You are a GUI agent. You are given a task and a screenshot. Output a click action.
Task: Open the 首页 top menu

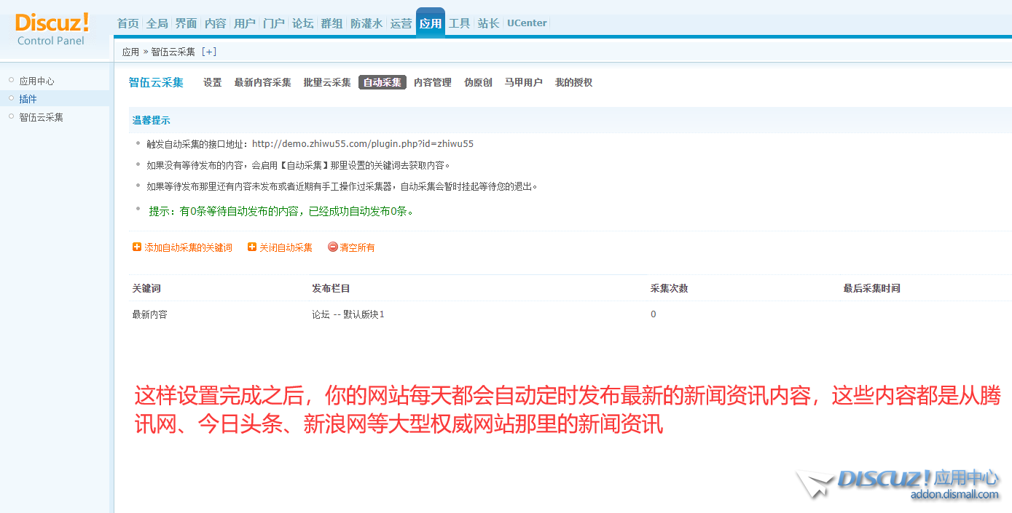click(128, 23)
